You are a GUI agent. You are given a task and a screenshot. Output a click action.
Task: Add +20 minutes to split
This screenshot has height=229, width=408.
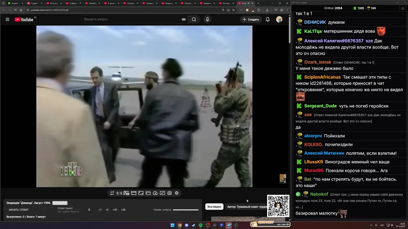pos(123,210)
